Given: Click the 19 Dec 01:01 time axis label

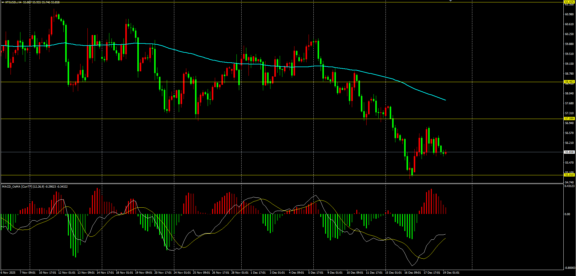Looking at the screenshot, I should [451, 273].
